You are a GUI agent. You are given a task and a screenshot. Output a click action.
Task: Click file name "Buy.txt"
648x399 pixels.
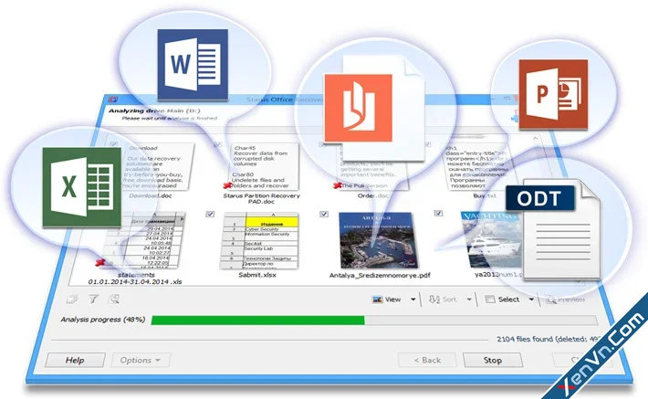click(485, 195)
